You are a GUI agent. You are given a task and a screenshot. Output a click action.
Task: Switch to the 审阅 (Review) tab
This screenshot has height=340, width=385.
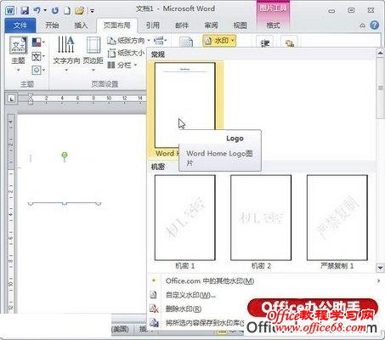(x=211, y=25)
